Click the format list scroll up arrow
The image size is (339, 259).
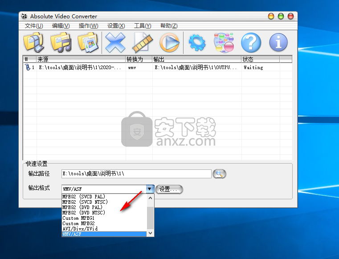click(150, 198)
